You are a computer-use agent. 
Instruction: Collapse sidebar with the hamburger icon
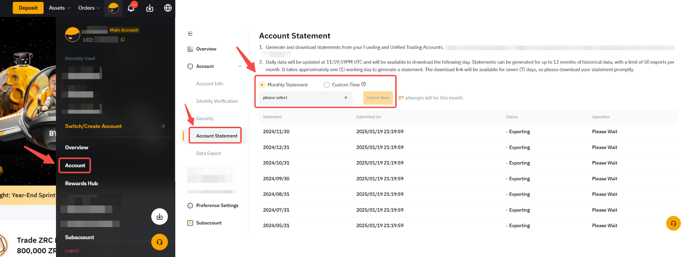click(x=190, y=34)
